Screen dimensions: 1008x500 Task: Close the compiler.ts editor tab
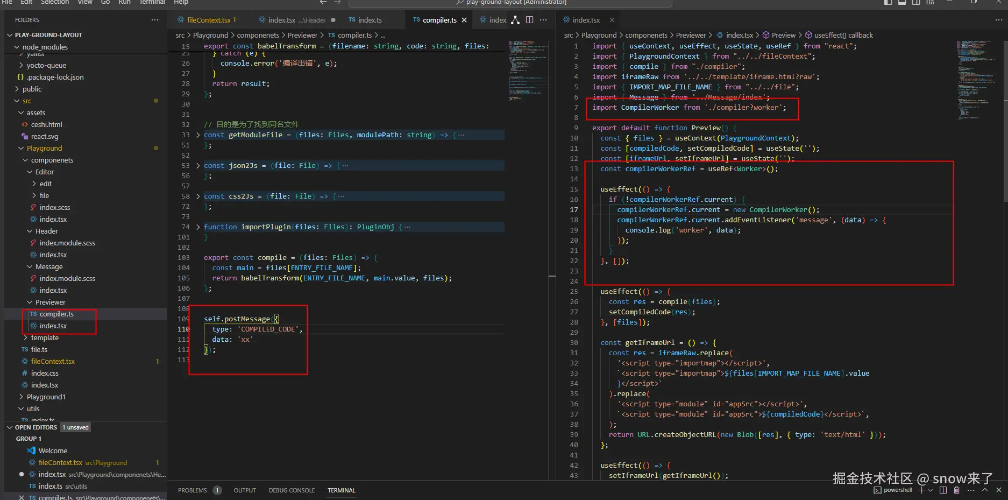[464, 20]
